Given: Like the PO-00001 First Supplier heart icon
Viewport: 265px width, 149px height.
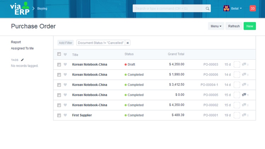Looking at the screenshot, I should click(x=65, y=115).
